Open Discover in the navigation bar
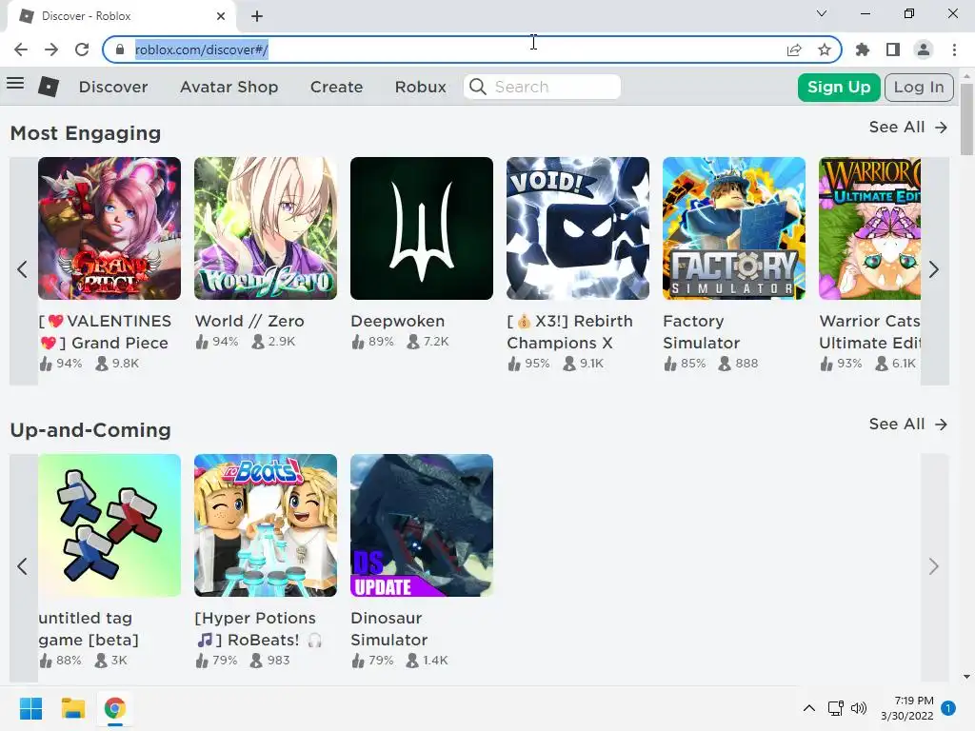Image resolution: width=975 pixels, height=731 pixels. [113, 87]
